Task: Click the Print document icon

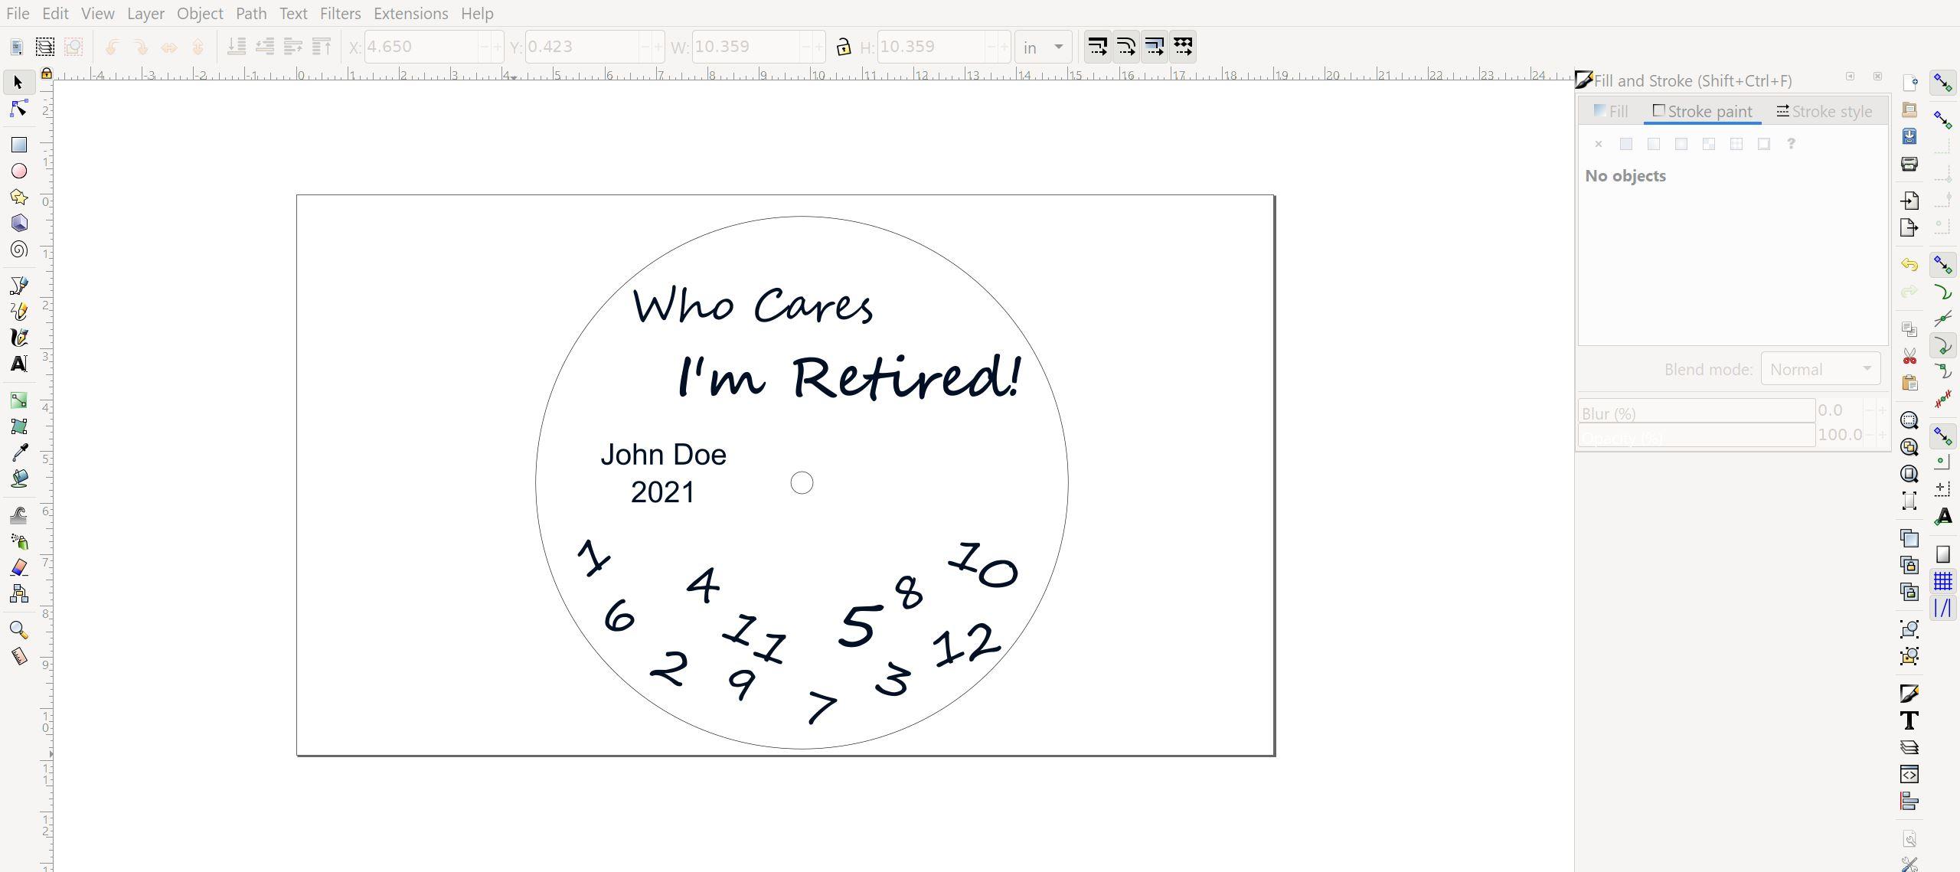Action: pyautogui.click(x=1909, y=164)
